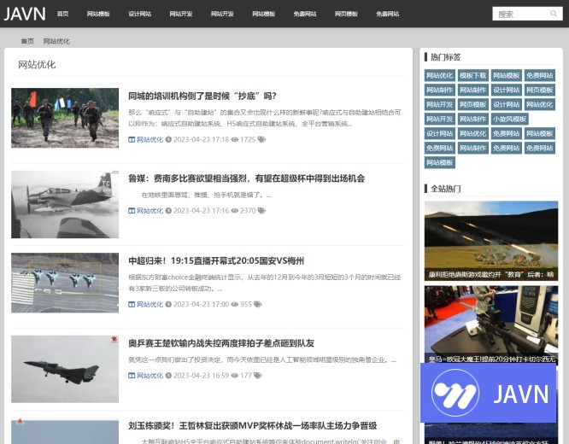Screen dimensions: 569x444
Task: Click the clock icon before 2023-04-23 17:16
Action: pyautogui.click(x=168, y=210)
